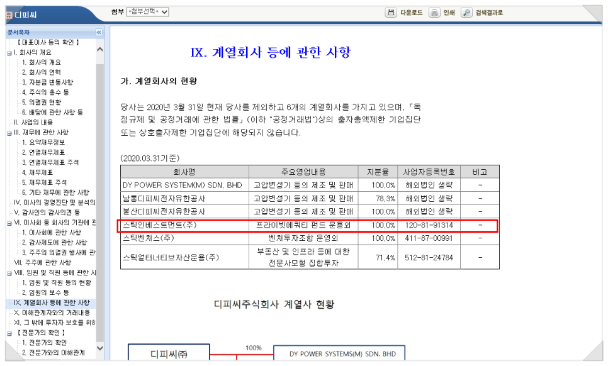Open 3. 연결재무제표 주석

click(50, 163)
